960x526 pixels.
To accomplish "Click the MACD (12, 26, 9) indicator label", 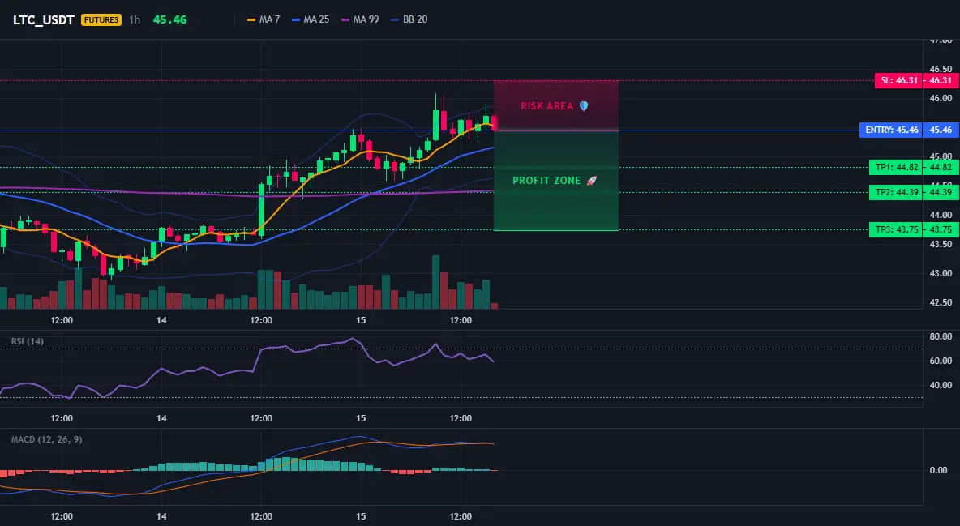I will pos(46,439).
